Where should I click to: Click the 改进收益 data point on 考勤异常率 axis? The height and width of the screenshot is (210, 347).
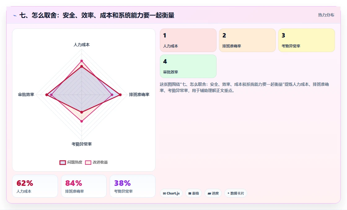point(82,121)
